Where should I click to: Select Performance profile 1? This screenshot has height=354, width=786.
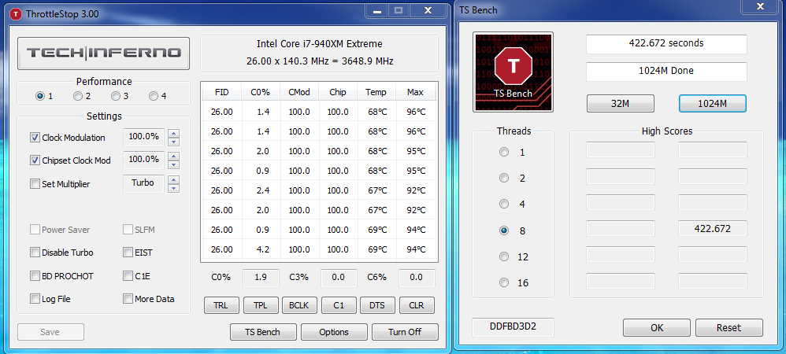pyautogui.click(x=40, y=96)
